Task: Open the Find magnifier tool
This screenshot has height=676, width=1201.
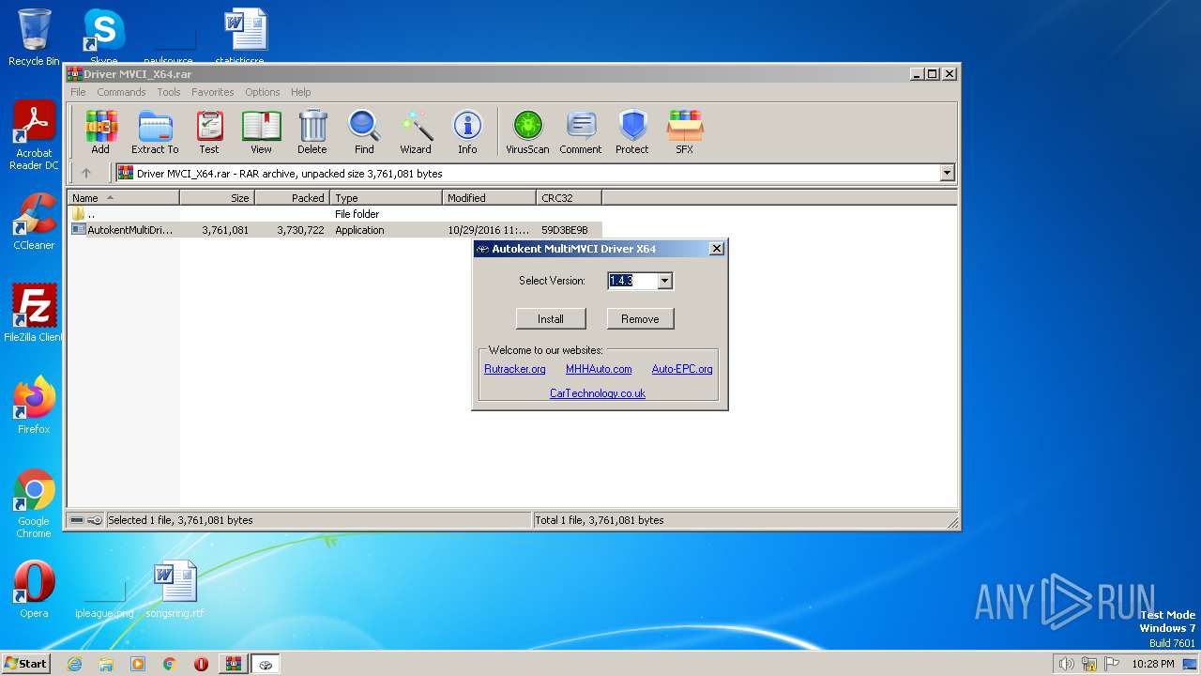Action: (x=364, y=132)
